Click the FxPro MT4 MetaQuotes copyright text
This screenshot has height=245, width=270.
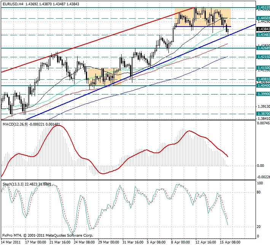(48, 236)
